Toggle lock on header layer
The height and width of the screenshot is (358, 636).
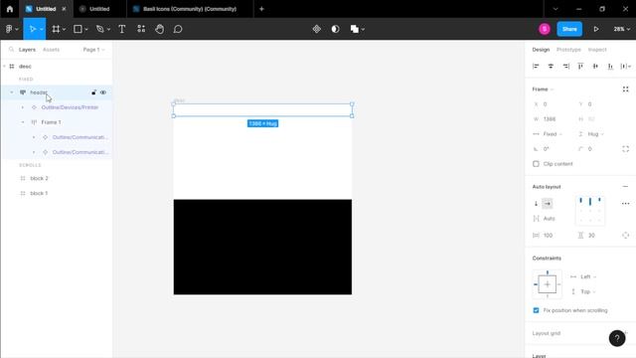93,92
